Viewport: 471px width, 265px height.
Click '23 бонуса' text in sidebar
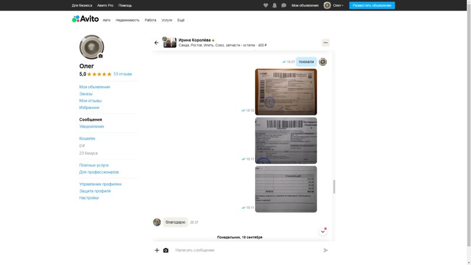[88, 153]
